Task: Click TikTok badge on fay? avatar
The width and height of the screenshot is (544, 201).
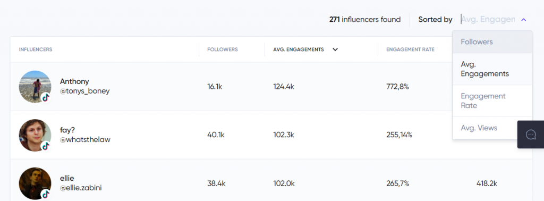Action: point(46,146)
